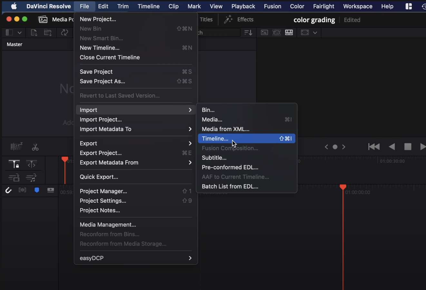This screenshot has width=426, height=290.
Task: Open the Boring Detector tool
Action: (x=16, y=146)
